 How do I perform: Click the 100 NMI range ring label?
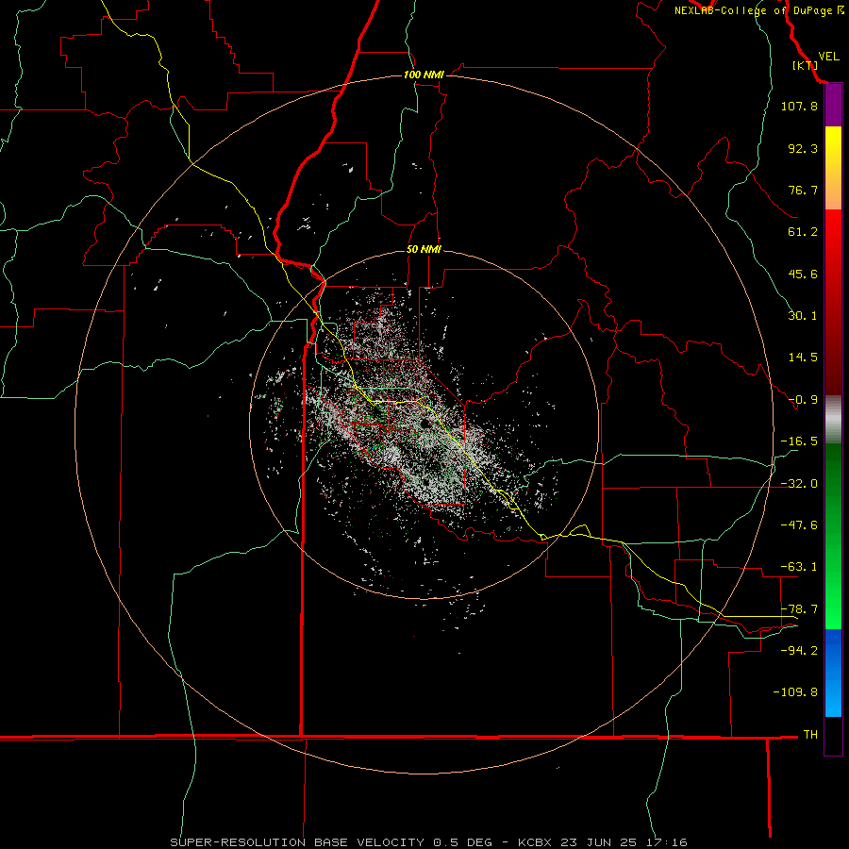424,75
